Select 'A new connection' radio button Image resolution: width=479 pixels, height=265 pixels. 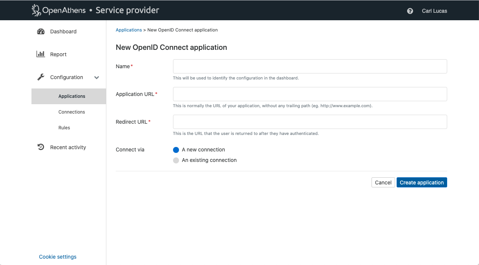(176, 150)
